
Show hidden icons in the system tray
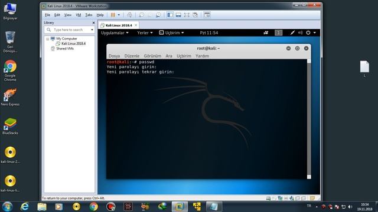317,207
